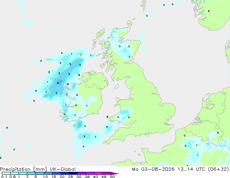Click the 'Precipitation [mm]' legend title
Image resolution: width=230 pixels, height=178 pixels.
[24, 169]
